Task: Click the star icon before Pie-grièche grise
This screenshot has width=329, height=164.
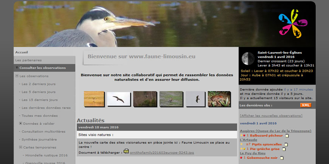Action: pos(241,149)
